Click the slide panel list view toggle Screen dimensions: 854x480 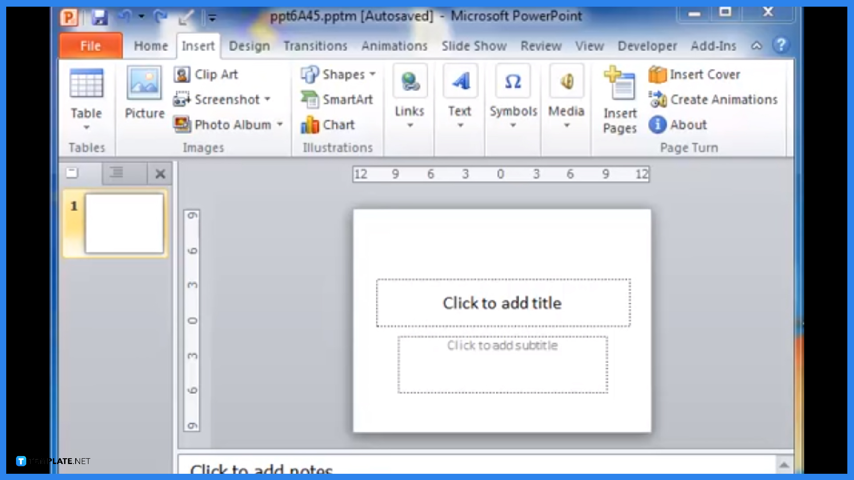coord(116,173)
